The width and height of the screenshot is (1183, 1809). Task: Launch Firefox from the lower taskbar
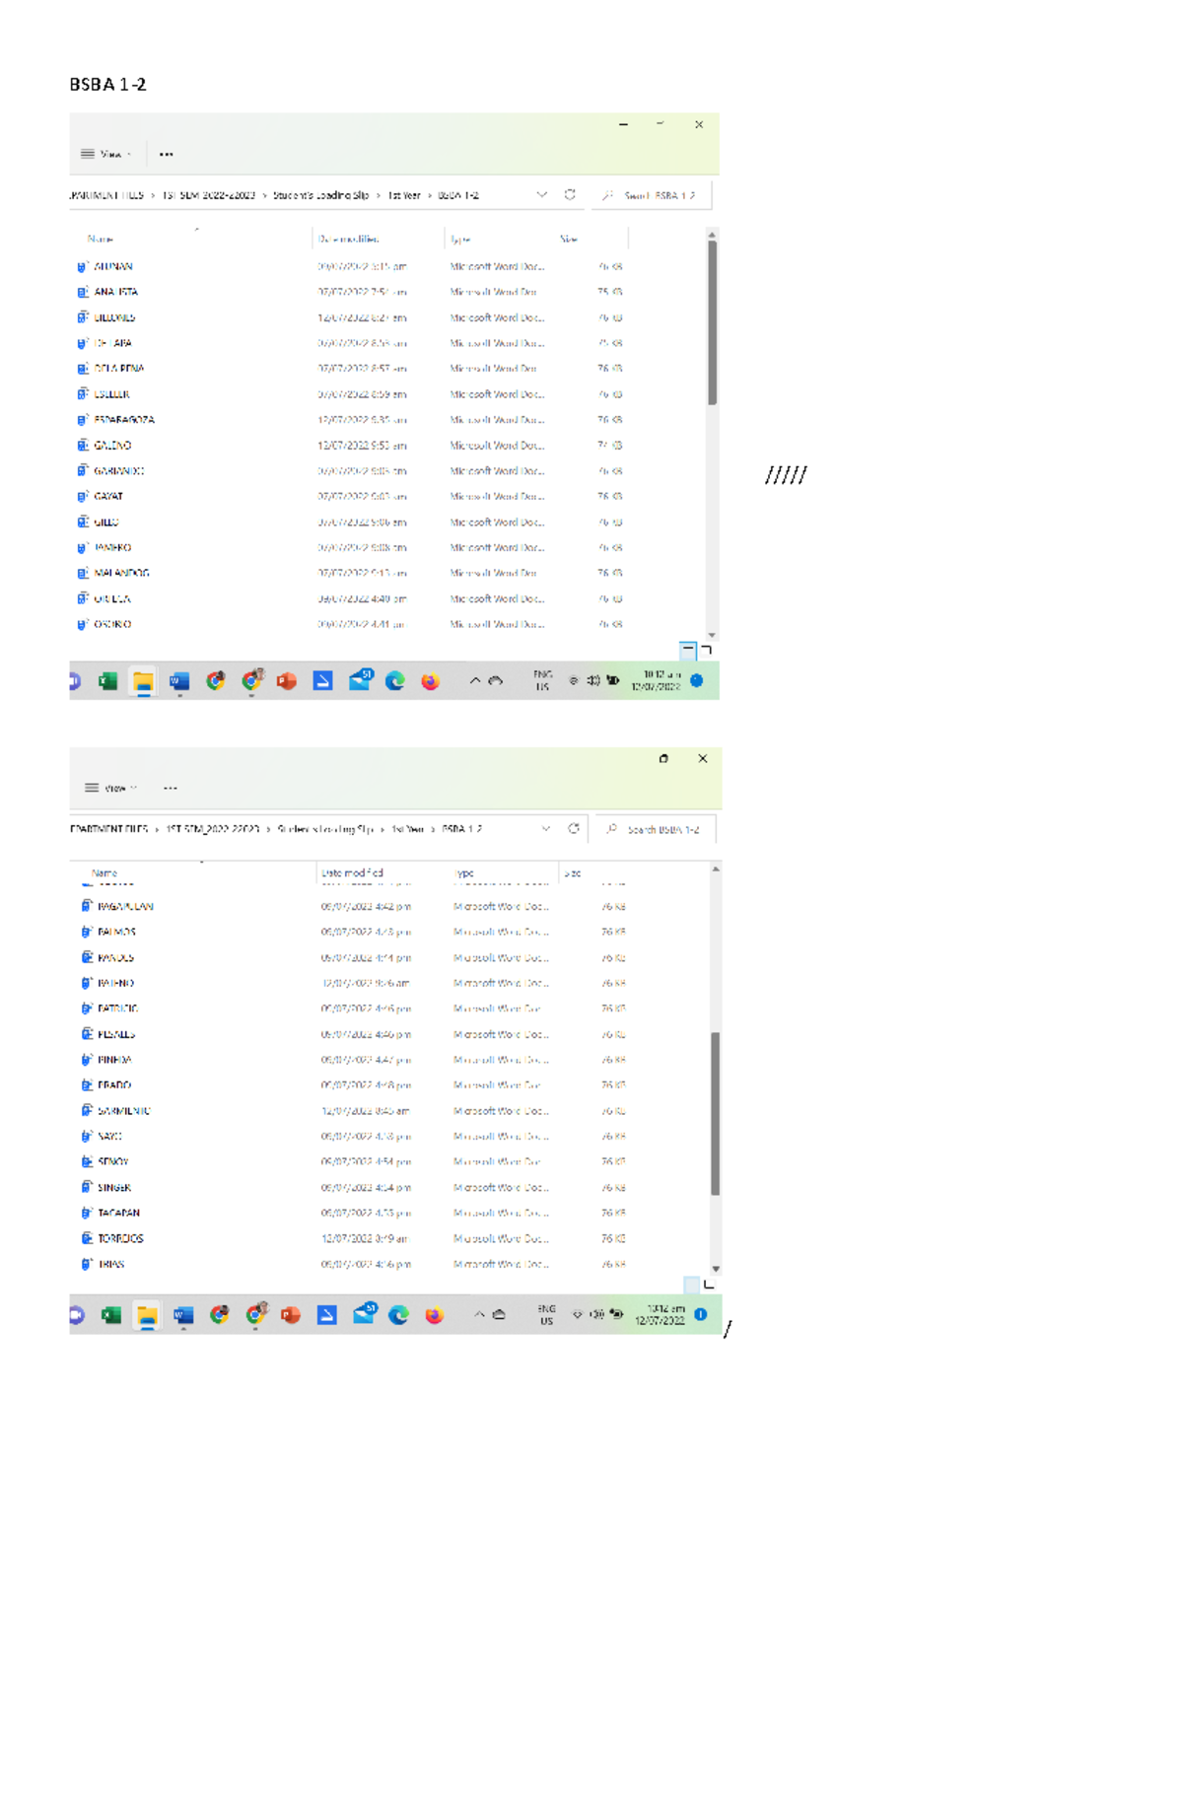[435, 1315]
